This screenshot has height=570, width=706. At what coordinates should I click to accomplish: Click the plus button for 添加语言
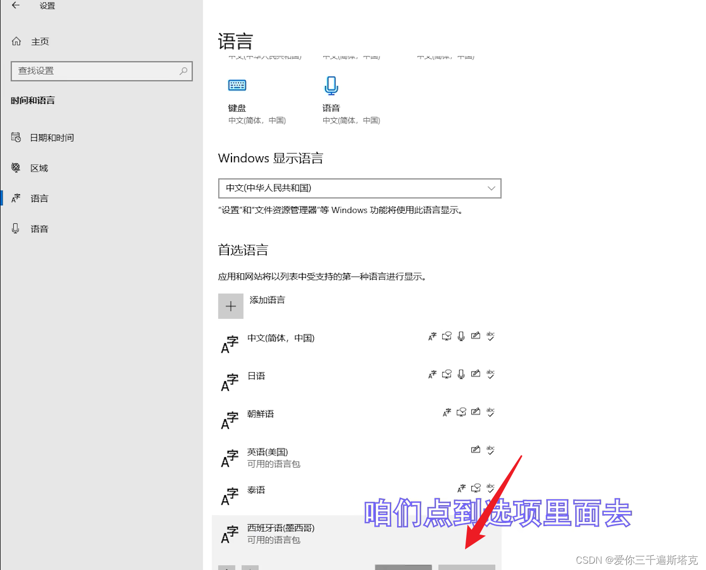[231, 306]
